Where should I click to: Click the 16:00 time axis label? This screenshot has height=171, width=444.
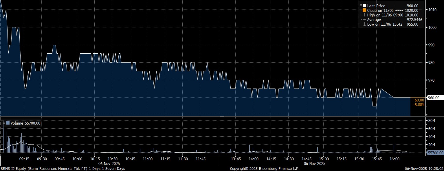[x=395, y=159]
